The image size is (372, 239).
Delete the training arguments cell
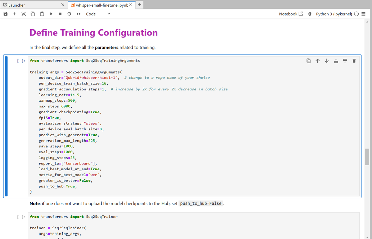click(354, 61)
